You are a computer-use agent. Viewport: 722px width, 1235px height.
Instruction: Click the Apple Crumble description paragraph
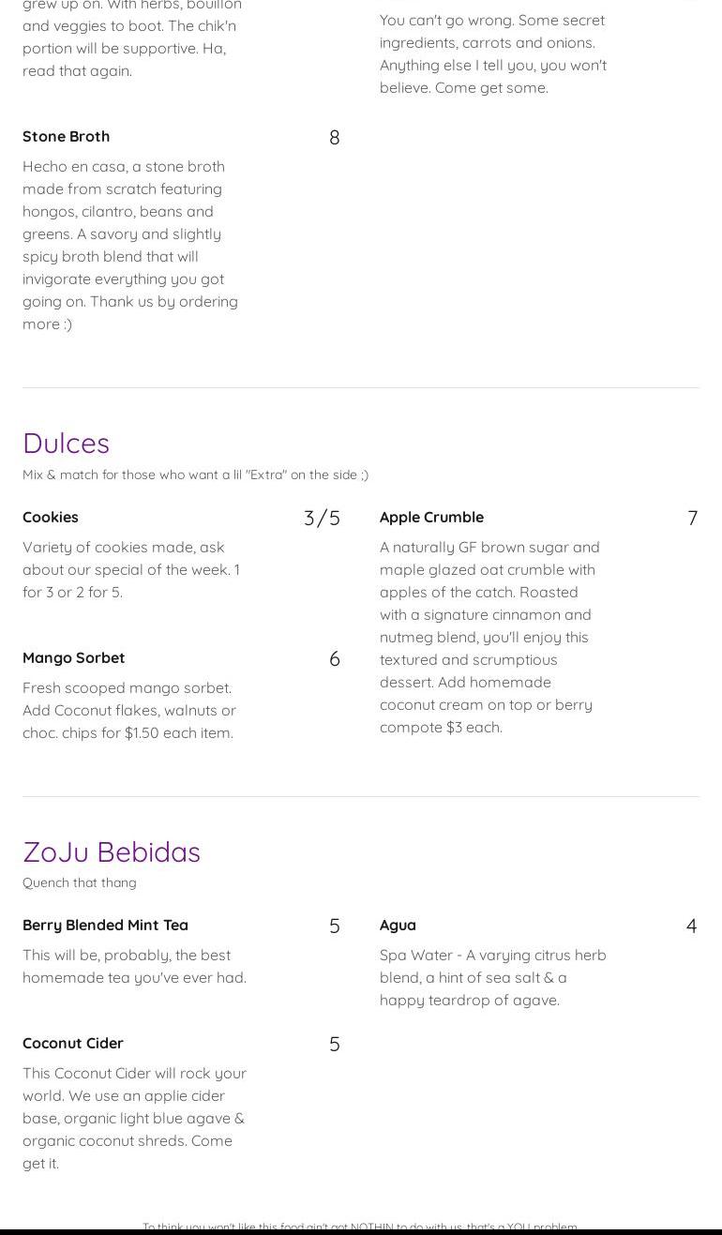(x=490, y=637)
